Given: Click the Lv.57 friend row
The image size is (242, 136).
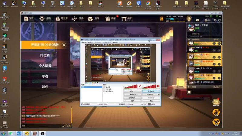Looking at the screenshot, I should pyautogui.click(x=204, y=82).
